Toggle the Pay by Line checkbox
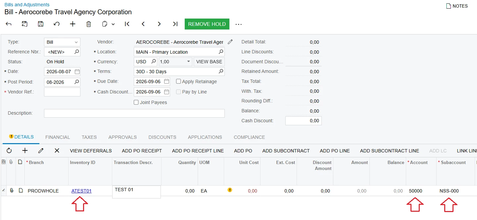Screen dimensions: 477x220 pos(178,92)
